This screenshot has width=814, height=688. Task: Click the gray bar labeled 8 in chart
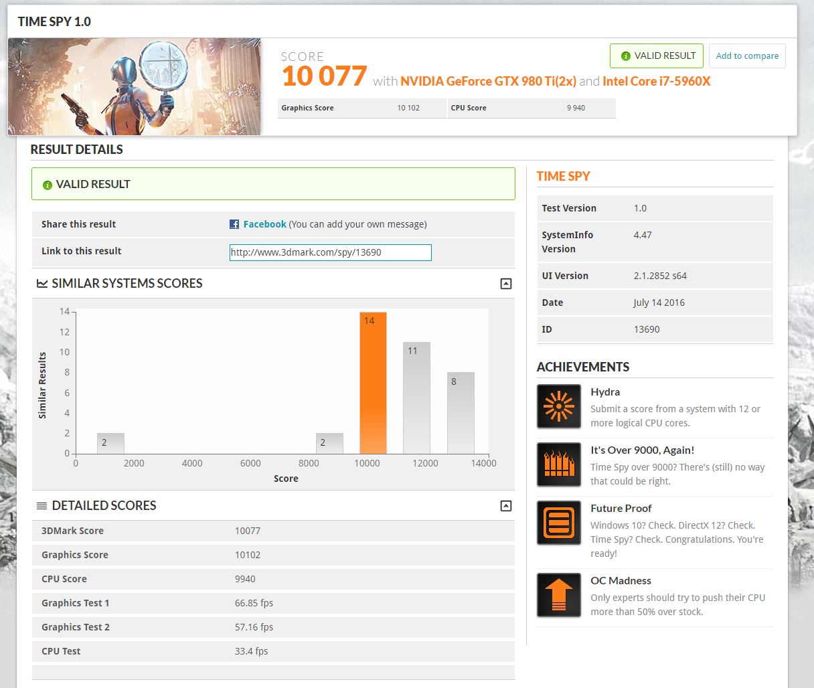[x=461, y=413]
